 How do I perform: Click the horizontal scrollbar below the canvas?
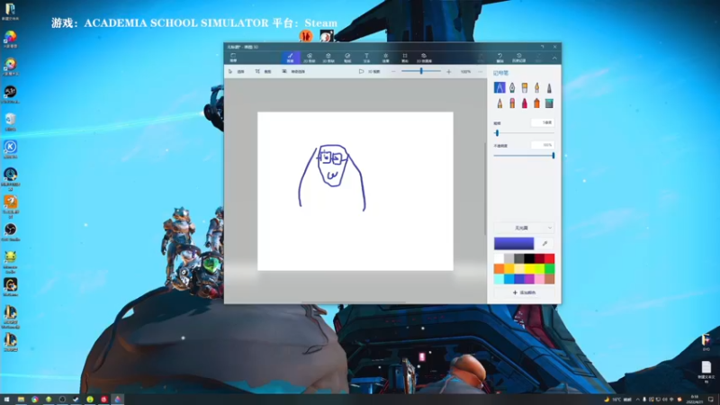[x=354, y=302]
